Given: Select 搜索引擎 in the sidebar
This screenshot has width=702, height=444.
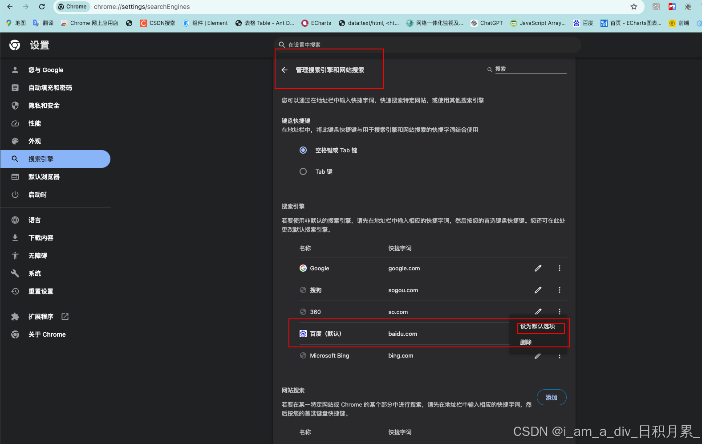Looking at the screenshot, I should [55, 159].
